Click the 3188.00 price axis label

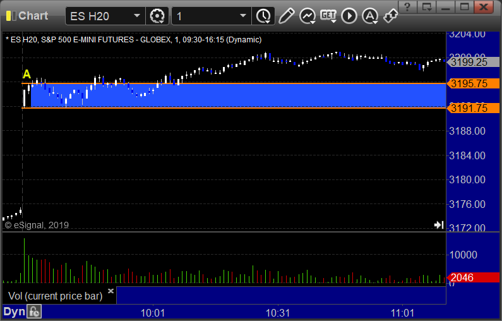point(467,131)
